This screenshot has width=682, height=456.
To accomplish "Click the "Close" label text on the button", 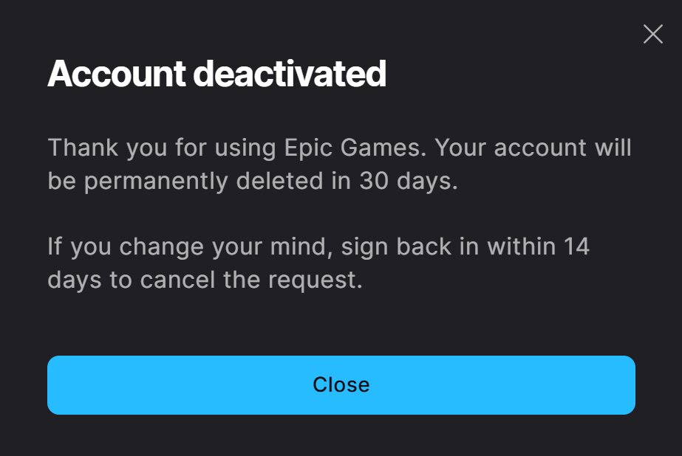I will click(x=341, y=385).
